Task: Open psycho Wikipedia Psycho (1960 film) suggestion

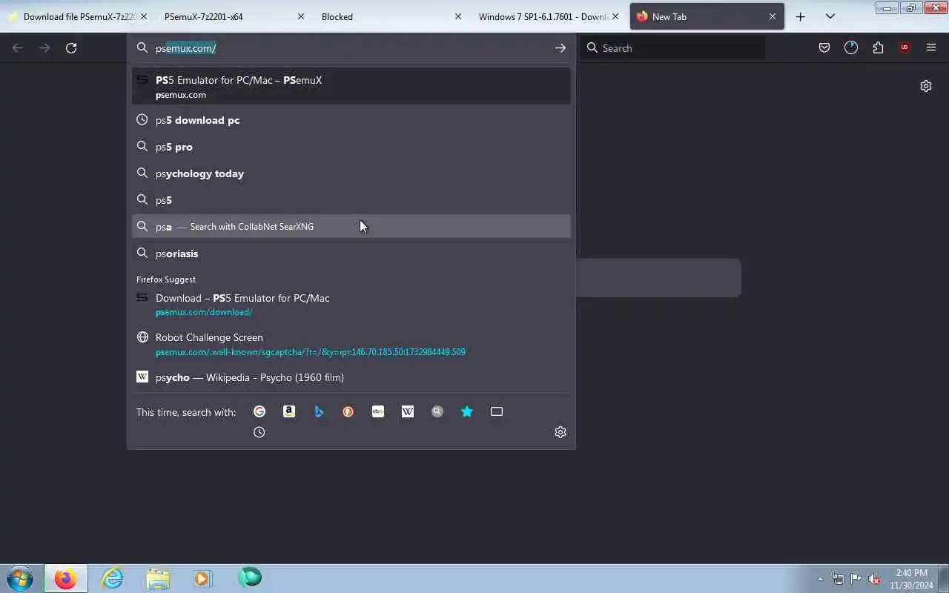Action: [351, 377]
